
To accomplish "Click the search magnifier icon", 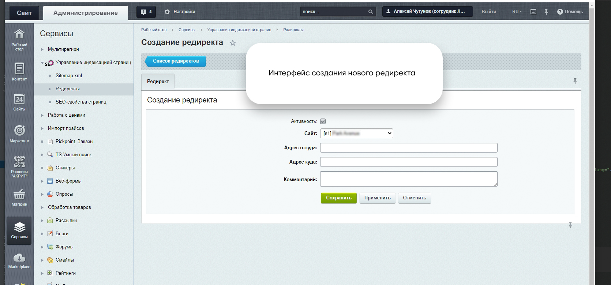I will pos(371,12).
